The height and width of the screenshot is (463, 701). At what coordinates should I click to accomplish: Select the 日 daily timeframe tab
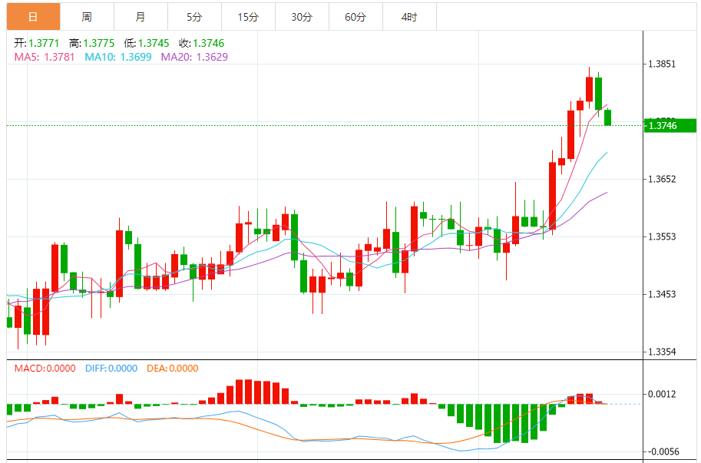(33, 17)
